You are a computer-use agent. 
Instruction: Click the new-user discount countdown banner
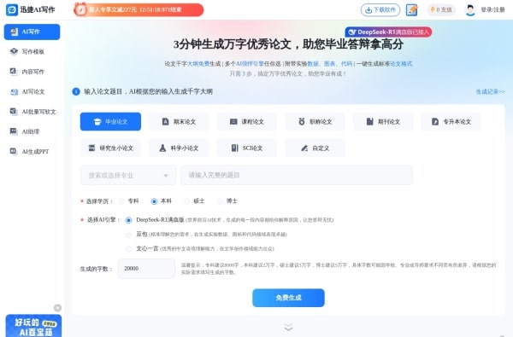(139, 9)
